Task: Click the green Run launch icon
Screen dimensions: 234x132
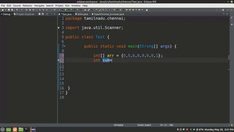Action: pyautogui.click(x=65, y=10)
